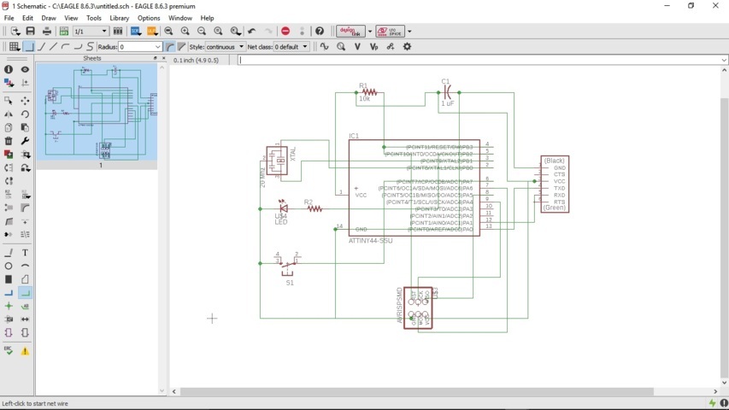
Task: Toggle the free-angle wire bend style
Action: (x=53, y=46)
